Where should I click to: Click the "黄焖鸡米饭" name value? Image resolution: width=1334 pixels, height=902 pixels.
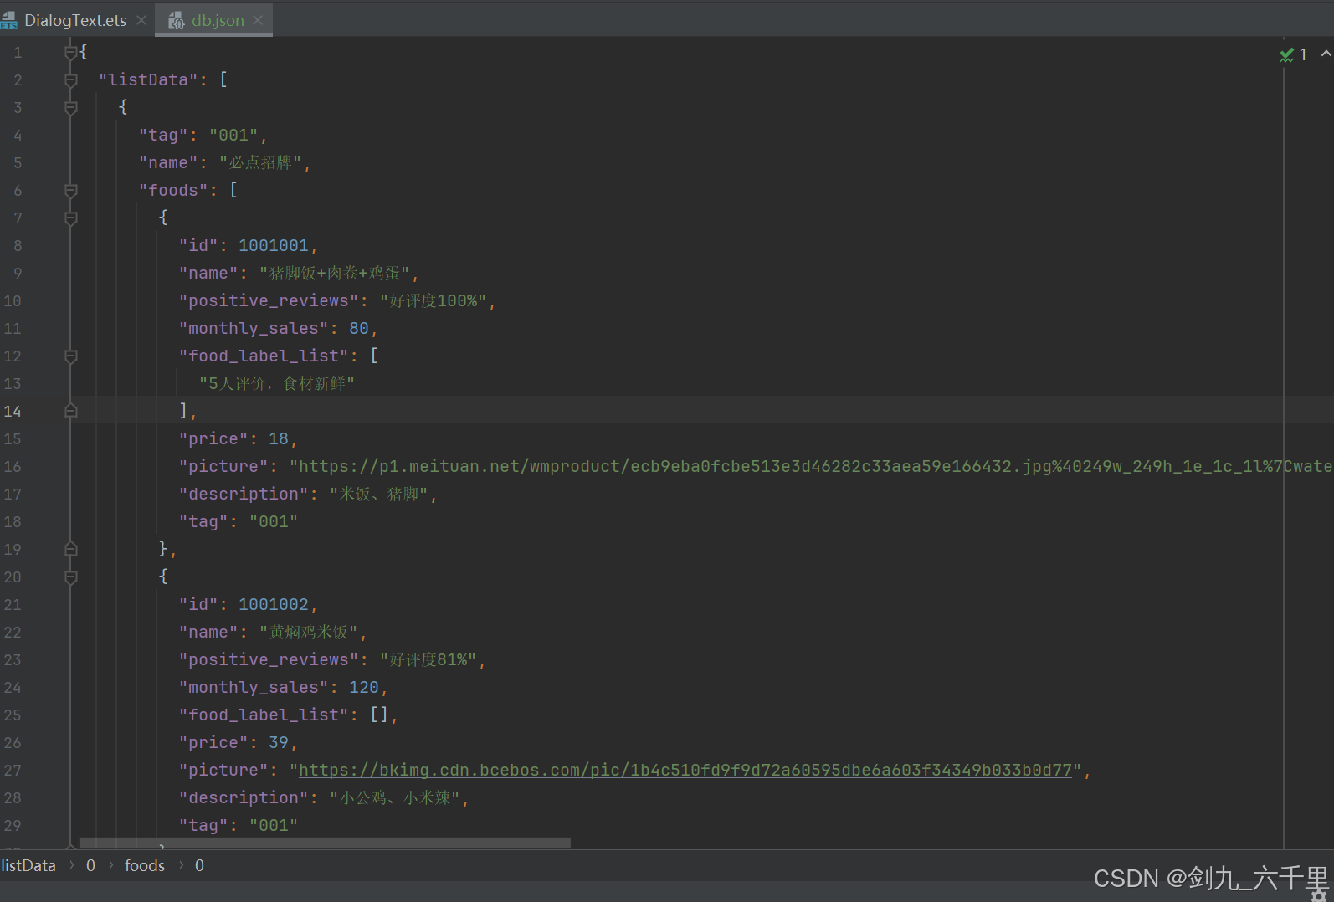(x=309, y=633)
